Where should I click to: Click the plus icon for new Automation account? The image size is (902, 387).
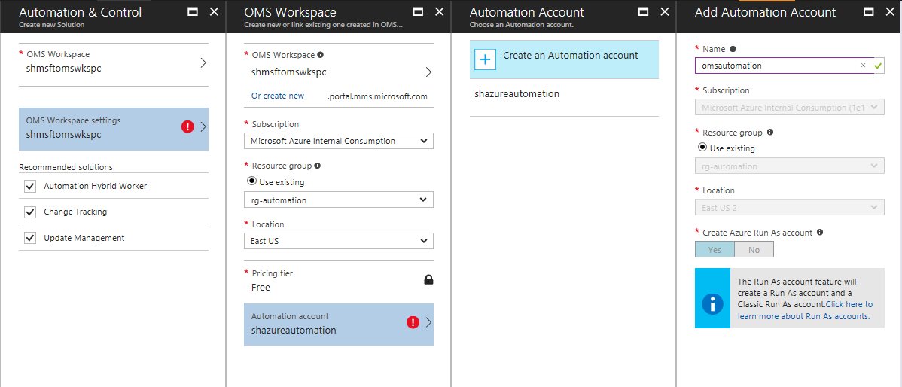[x=485, y=59]
